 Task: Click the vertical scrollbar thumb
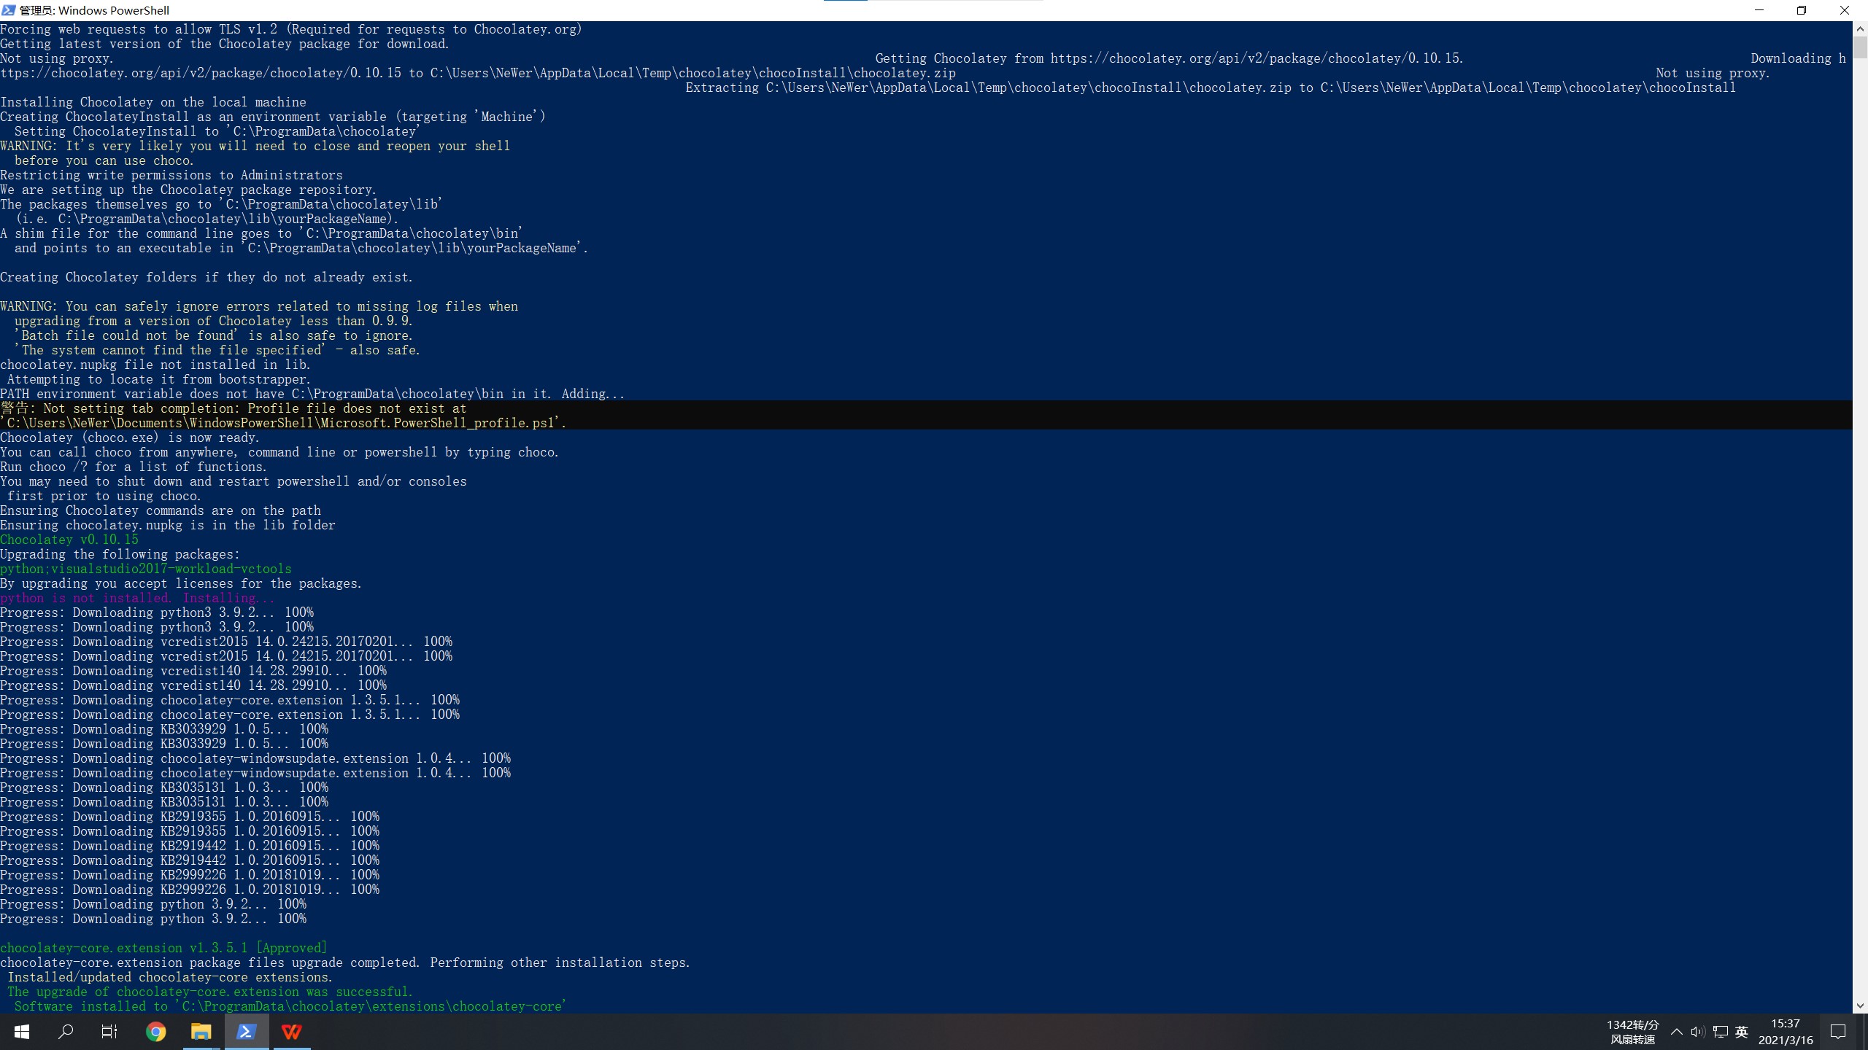[1860, 47]
